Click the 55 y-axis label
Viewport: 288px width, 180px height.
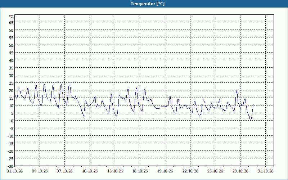pyautogui.click(x=11, y=38)
